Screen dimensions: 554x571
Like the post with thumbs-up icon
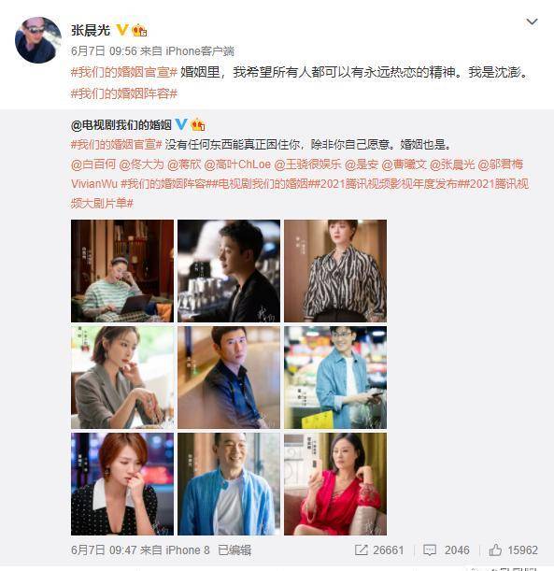495,550
